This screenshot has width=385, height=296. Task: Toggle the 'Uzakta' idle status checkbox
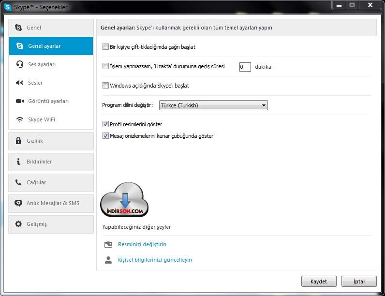pyautogui.click(x=105, y=66)
